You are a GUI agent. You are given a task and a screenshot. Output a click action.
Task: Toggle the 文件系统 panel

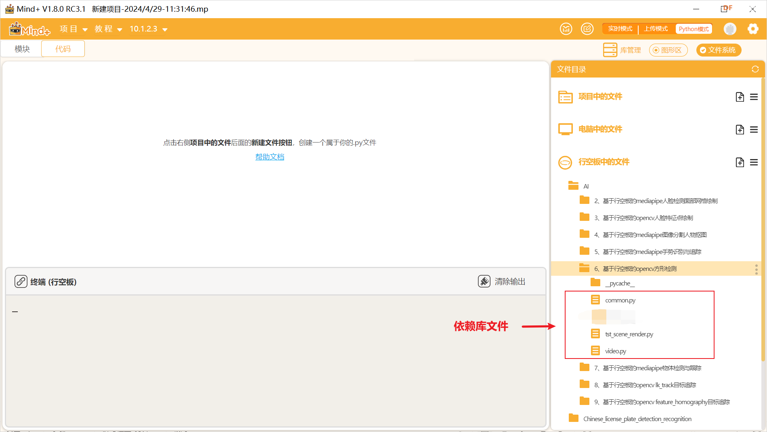click(x=719, y=50)
